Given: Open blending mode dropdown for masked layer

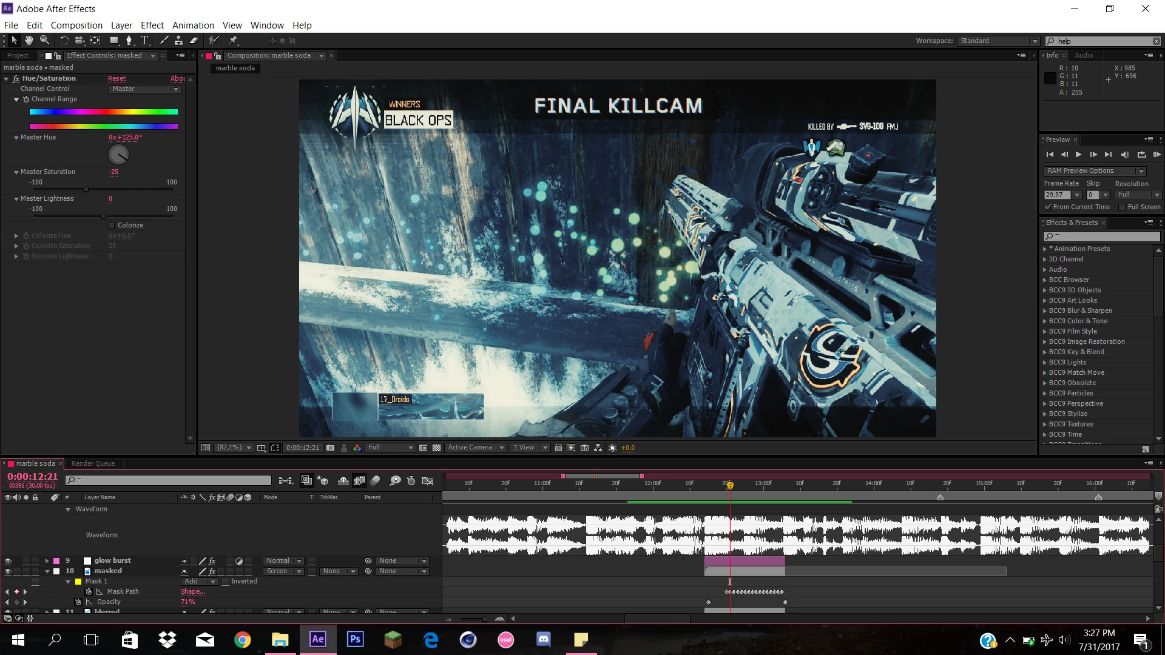Looking at the screenshot, I should tap(283, 571).
